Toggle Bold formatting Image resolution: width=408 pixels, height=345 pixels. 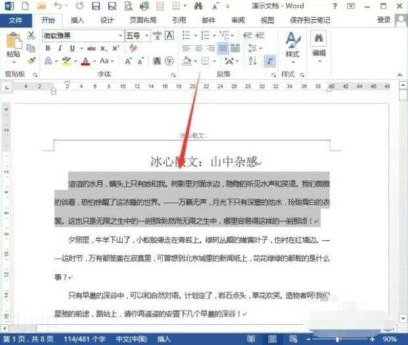pos(48,48)
